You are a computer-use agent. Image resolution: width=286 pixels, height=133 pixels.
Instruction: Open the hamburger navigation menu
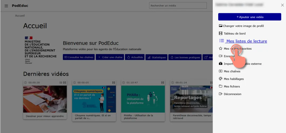(x=6, y=6)
